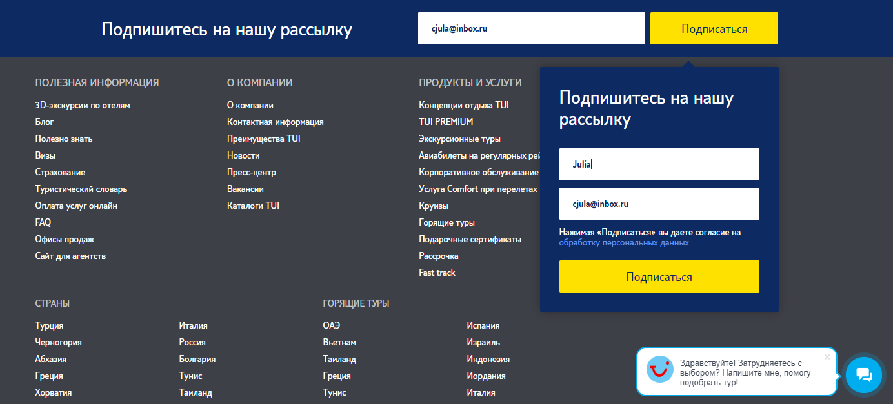Go to the Блог page
The image size is (893, 404).
pos(45,122)
